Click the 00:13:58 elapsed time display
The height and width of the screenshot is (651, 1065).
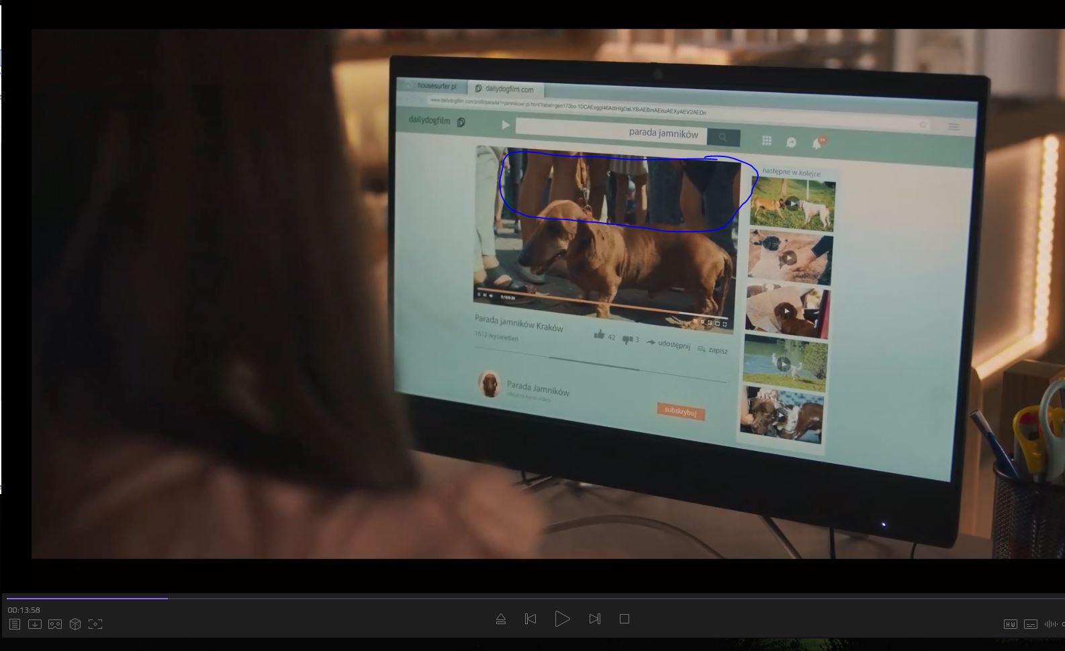tap(24, 610)
